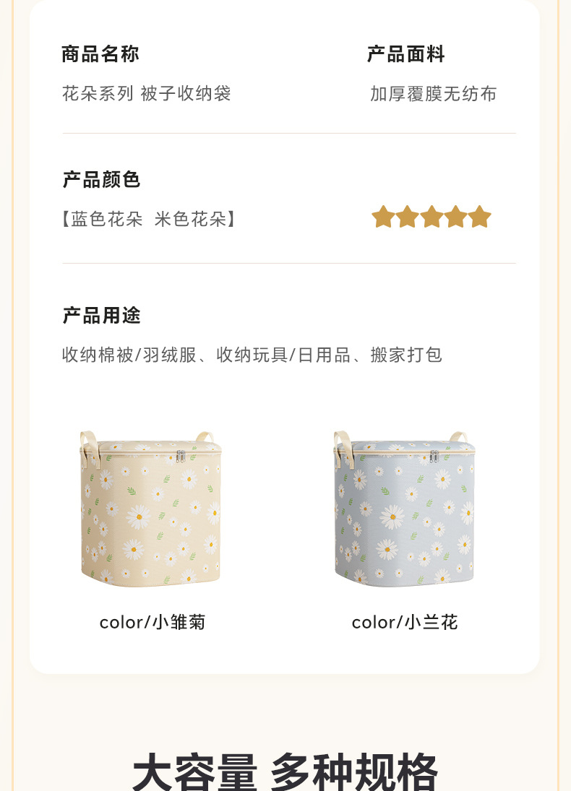
Task: Click the 米色花朵 color option text
Action: (191, 220)
